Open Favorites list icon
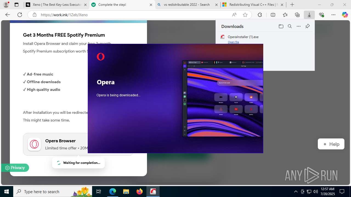351x197 pixels. [x=285, y=15]
